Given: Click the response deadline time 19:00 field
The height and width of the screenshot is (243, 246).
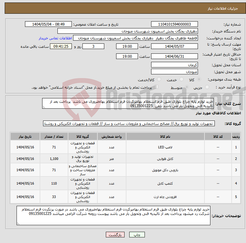Looking at the screenshot, I should (127, 46).
